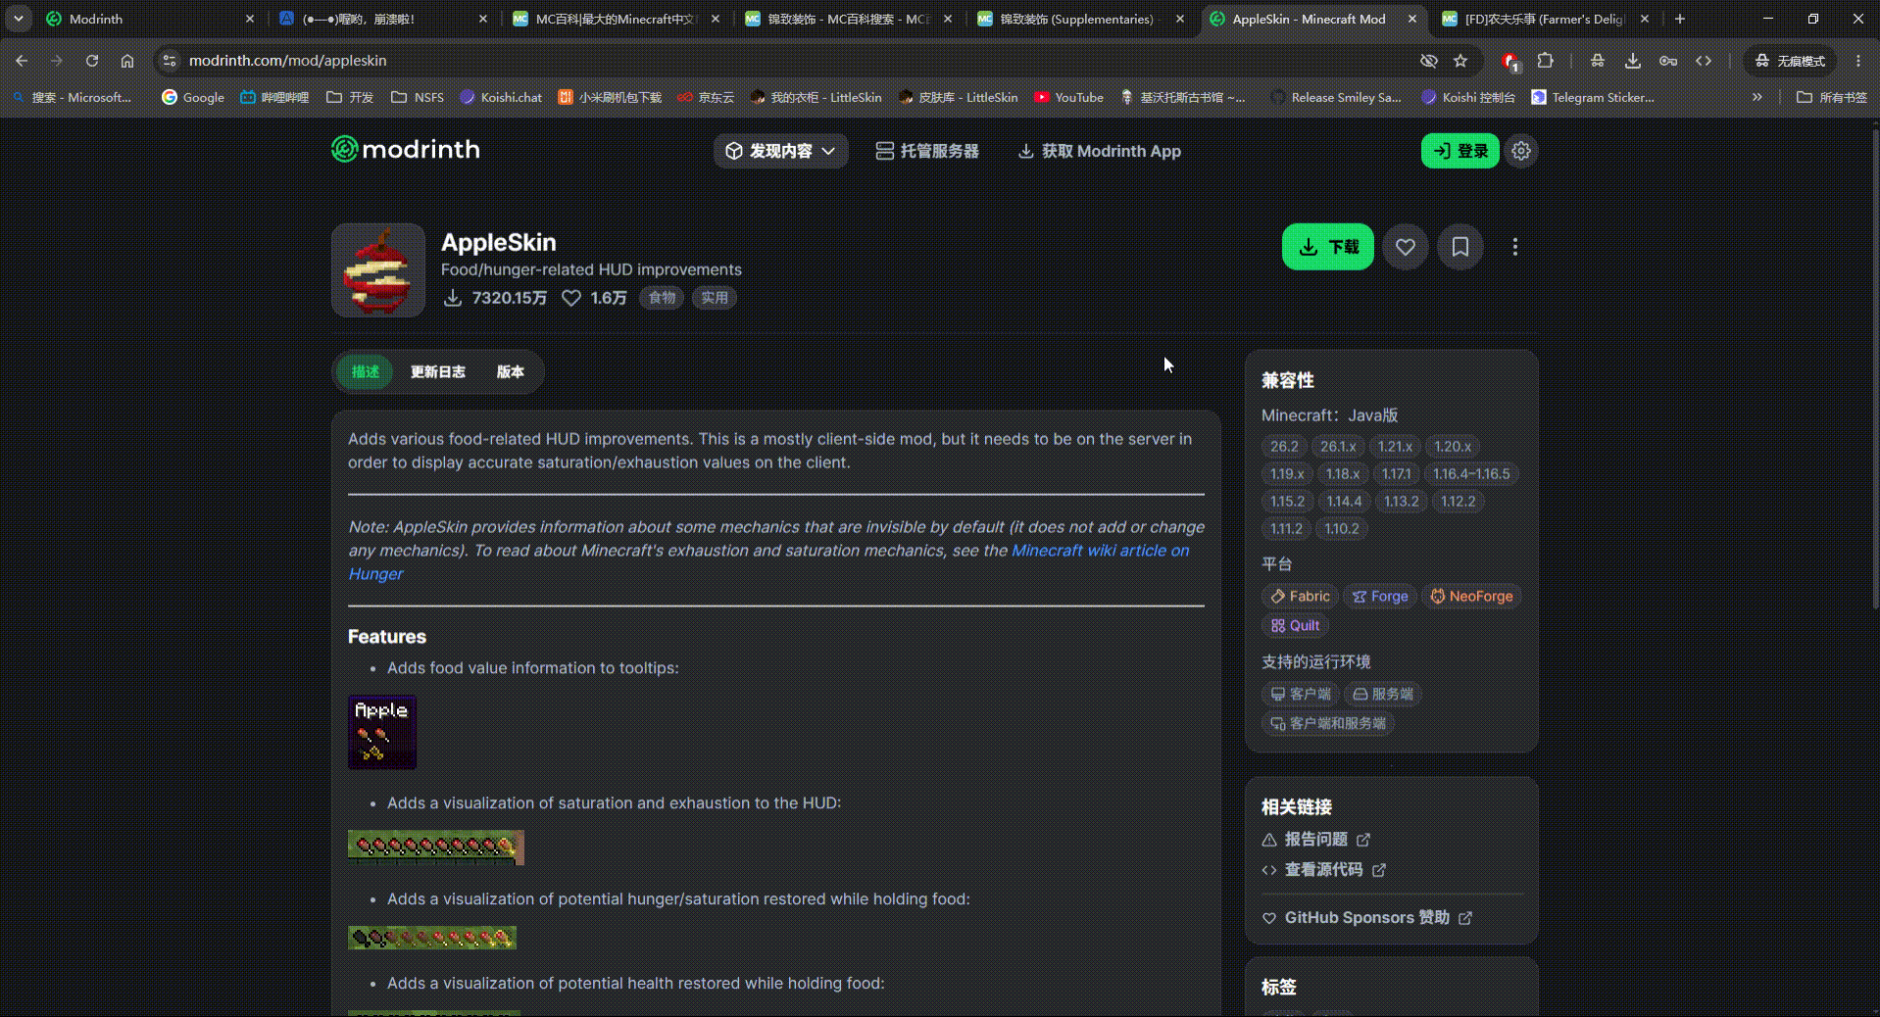The width and height of the screenshot is (1880, 1017).
Task: Click the 服务端 environment tag
Action: [x=1382, y=694]
